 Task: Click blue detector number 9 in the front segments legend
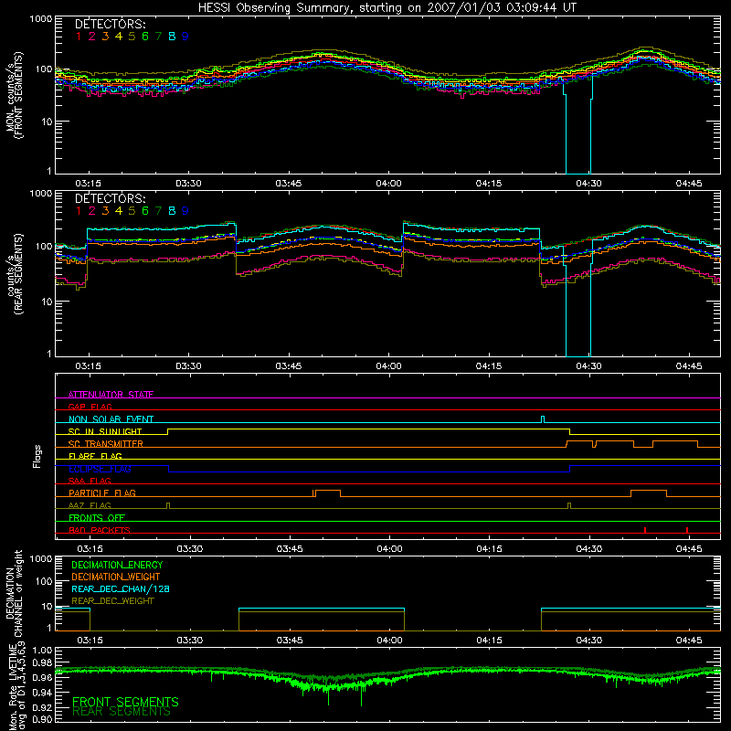[185, 37]
